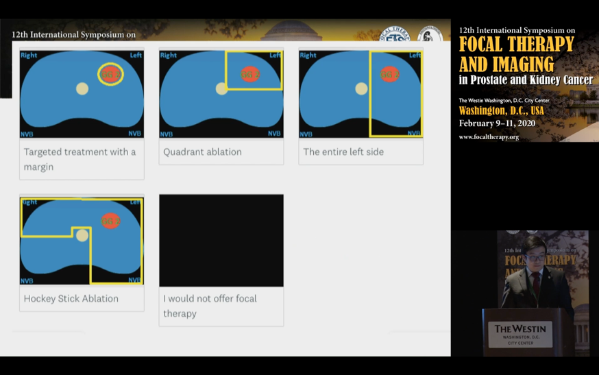This screenshot has width=599, height=375.
Task: Open the www.focaltherapy.org link
Action: pos(489,137)
